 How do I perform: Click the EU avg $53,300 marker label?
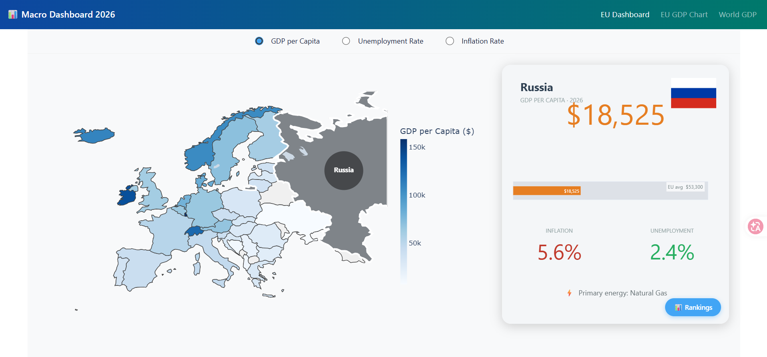tap(685, 187)
